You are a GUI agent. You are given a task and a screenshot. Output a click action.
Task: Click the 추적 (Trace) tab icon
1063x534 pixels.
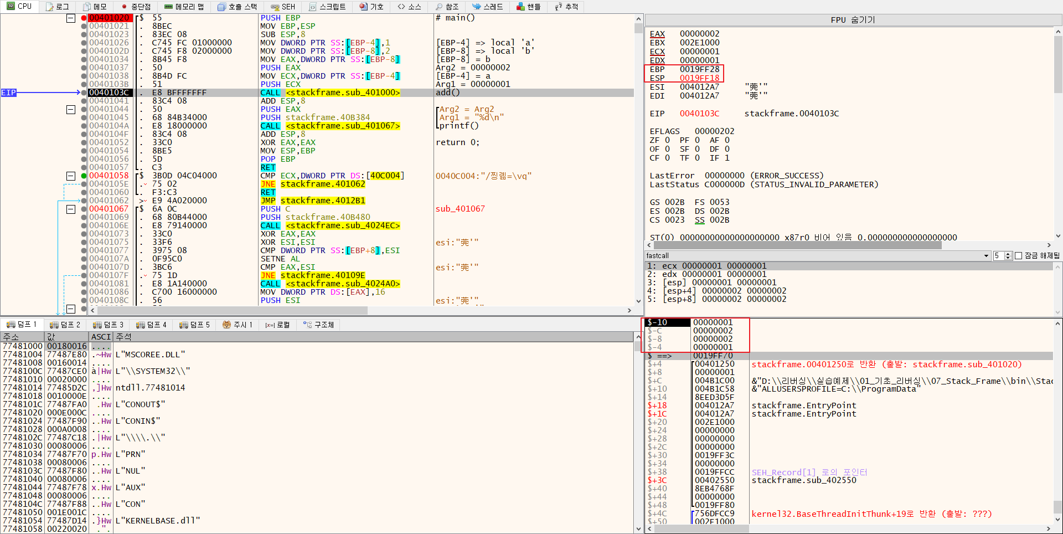coord(559,7)
